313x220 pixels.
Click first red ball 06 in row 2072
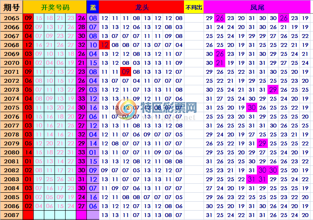[28, 81]
